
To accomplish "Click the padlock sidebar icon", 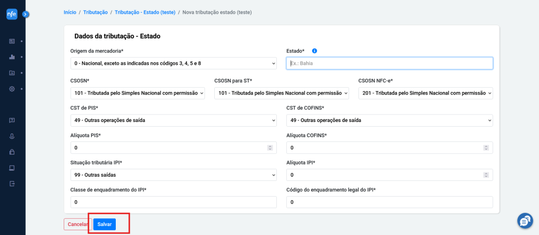I will click(12, 151).
